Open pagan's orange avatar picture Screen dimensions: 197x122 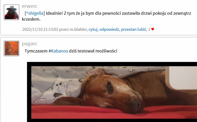click(x=11, y=48)
